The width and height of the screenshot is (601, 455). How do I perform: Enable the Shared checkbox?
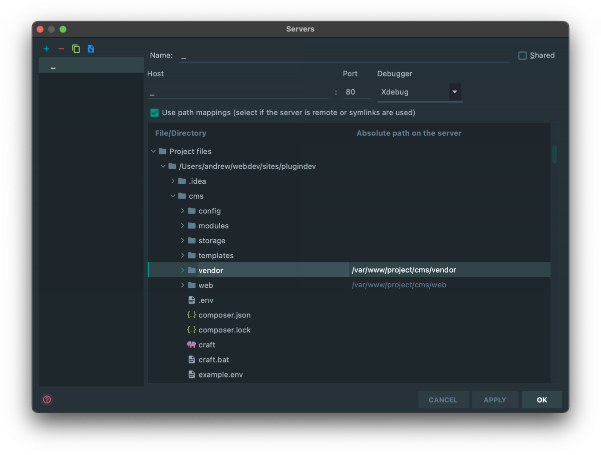point(522,56)
